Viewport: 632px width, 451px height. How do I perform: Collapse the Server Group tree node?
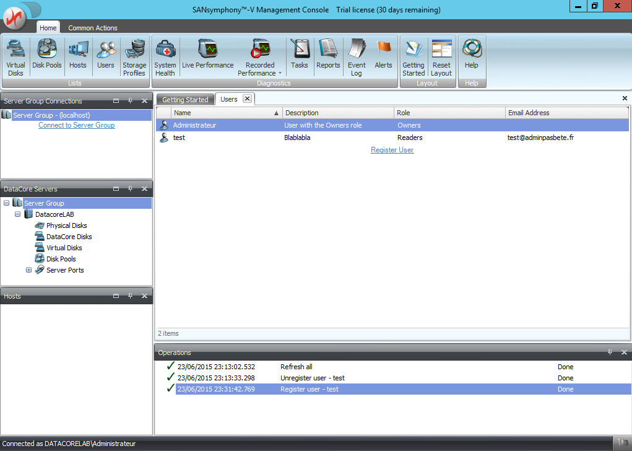pos(6,203)
